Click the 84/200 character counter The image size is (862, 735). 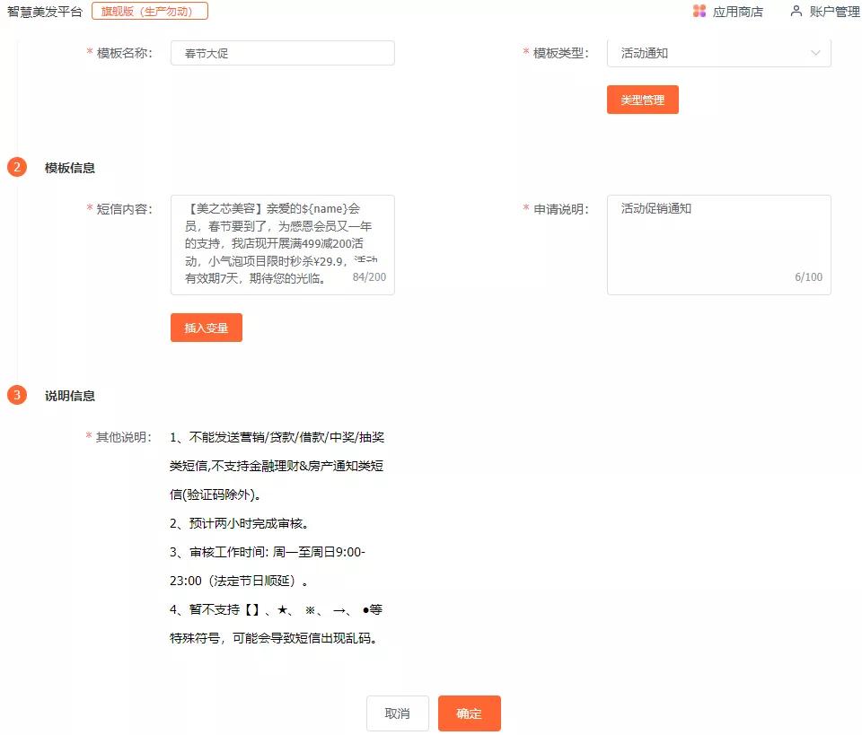tap(371, 277)
